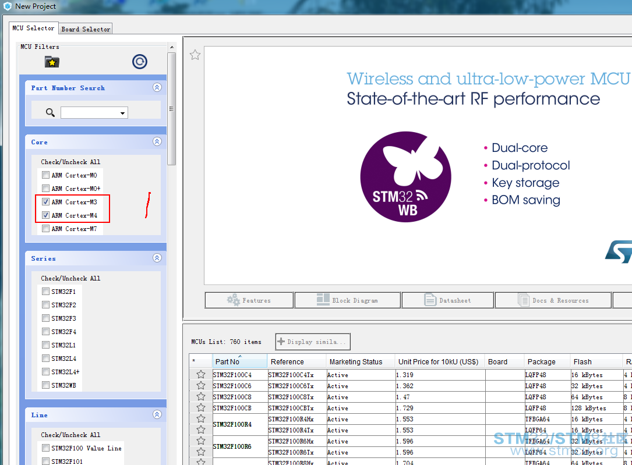Image resolution: width=632 pixels, height=465 pixels.
Task: Sort by the Flash column header
Action: (596, 361)
